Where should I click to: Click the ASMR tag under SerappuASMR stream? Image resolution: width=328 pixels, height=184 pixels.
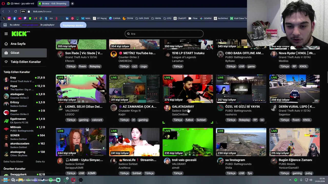91,173
